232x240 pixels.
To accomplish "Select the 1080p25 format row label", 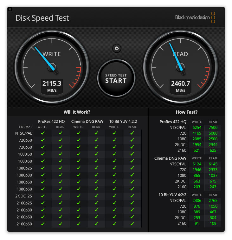I will pyautogui.click(x=24, y=168).
